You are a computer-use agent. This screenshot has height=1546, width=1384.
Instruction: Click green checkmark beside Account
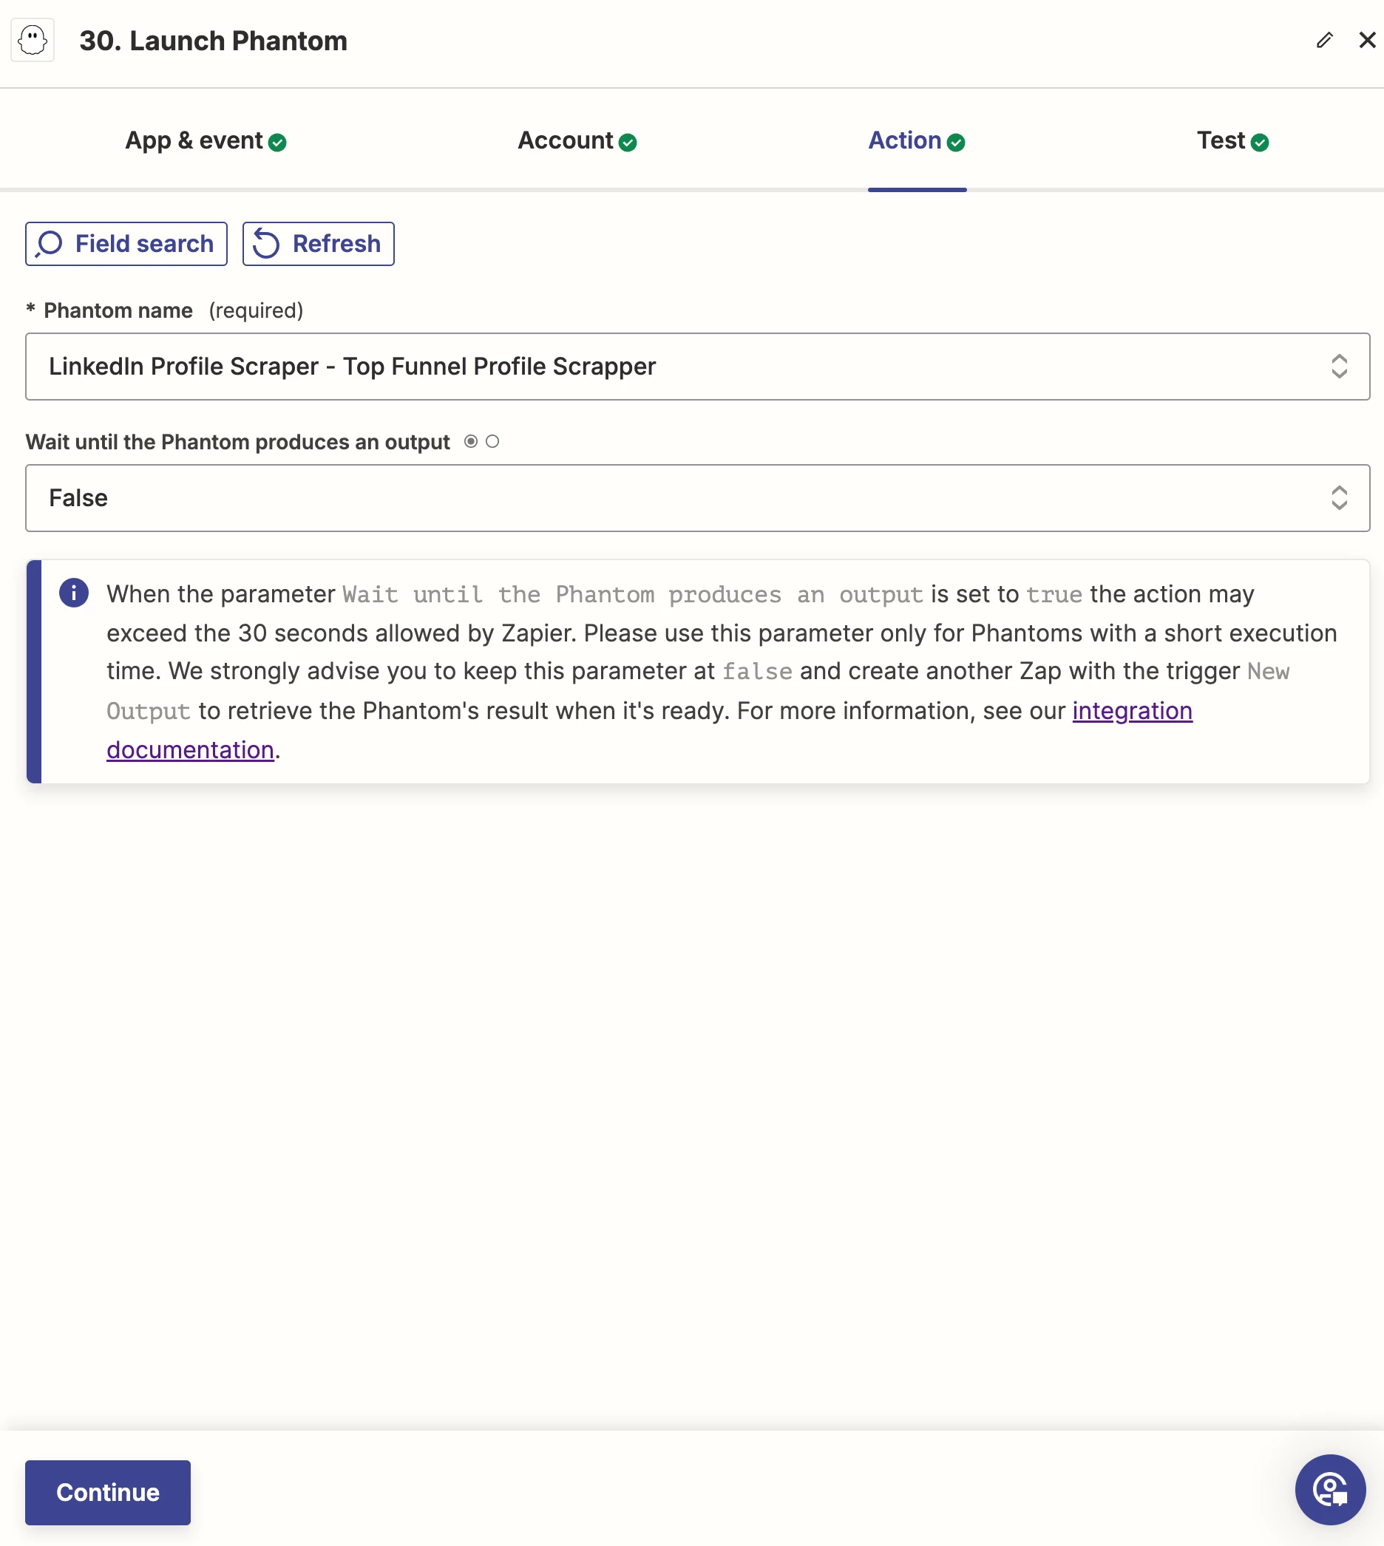[628, 142]
